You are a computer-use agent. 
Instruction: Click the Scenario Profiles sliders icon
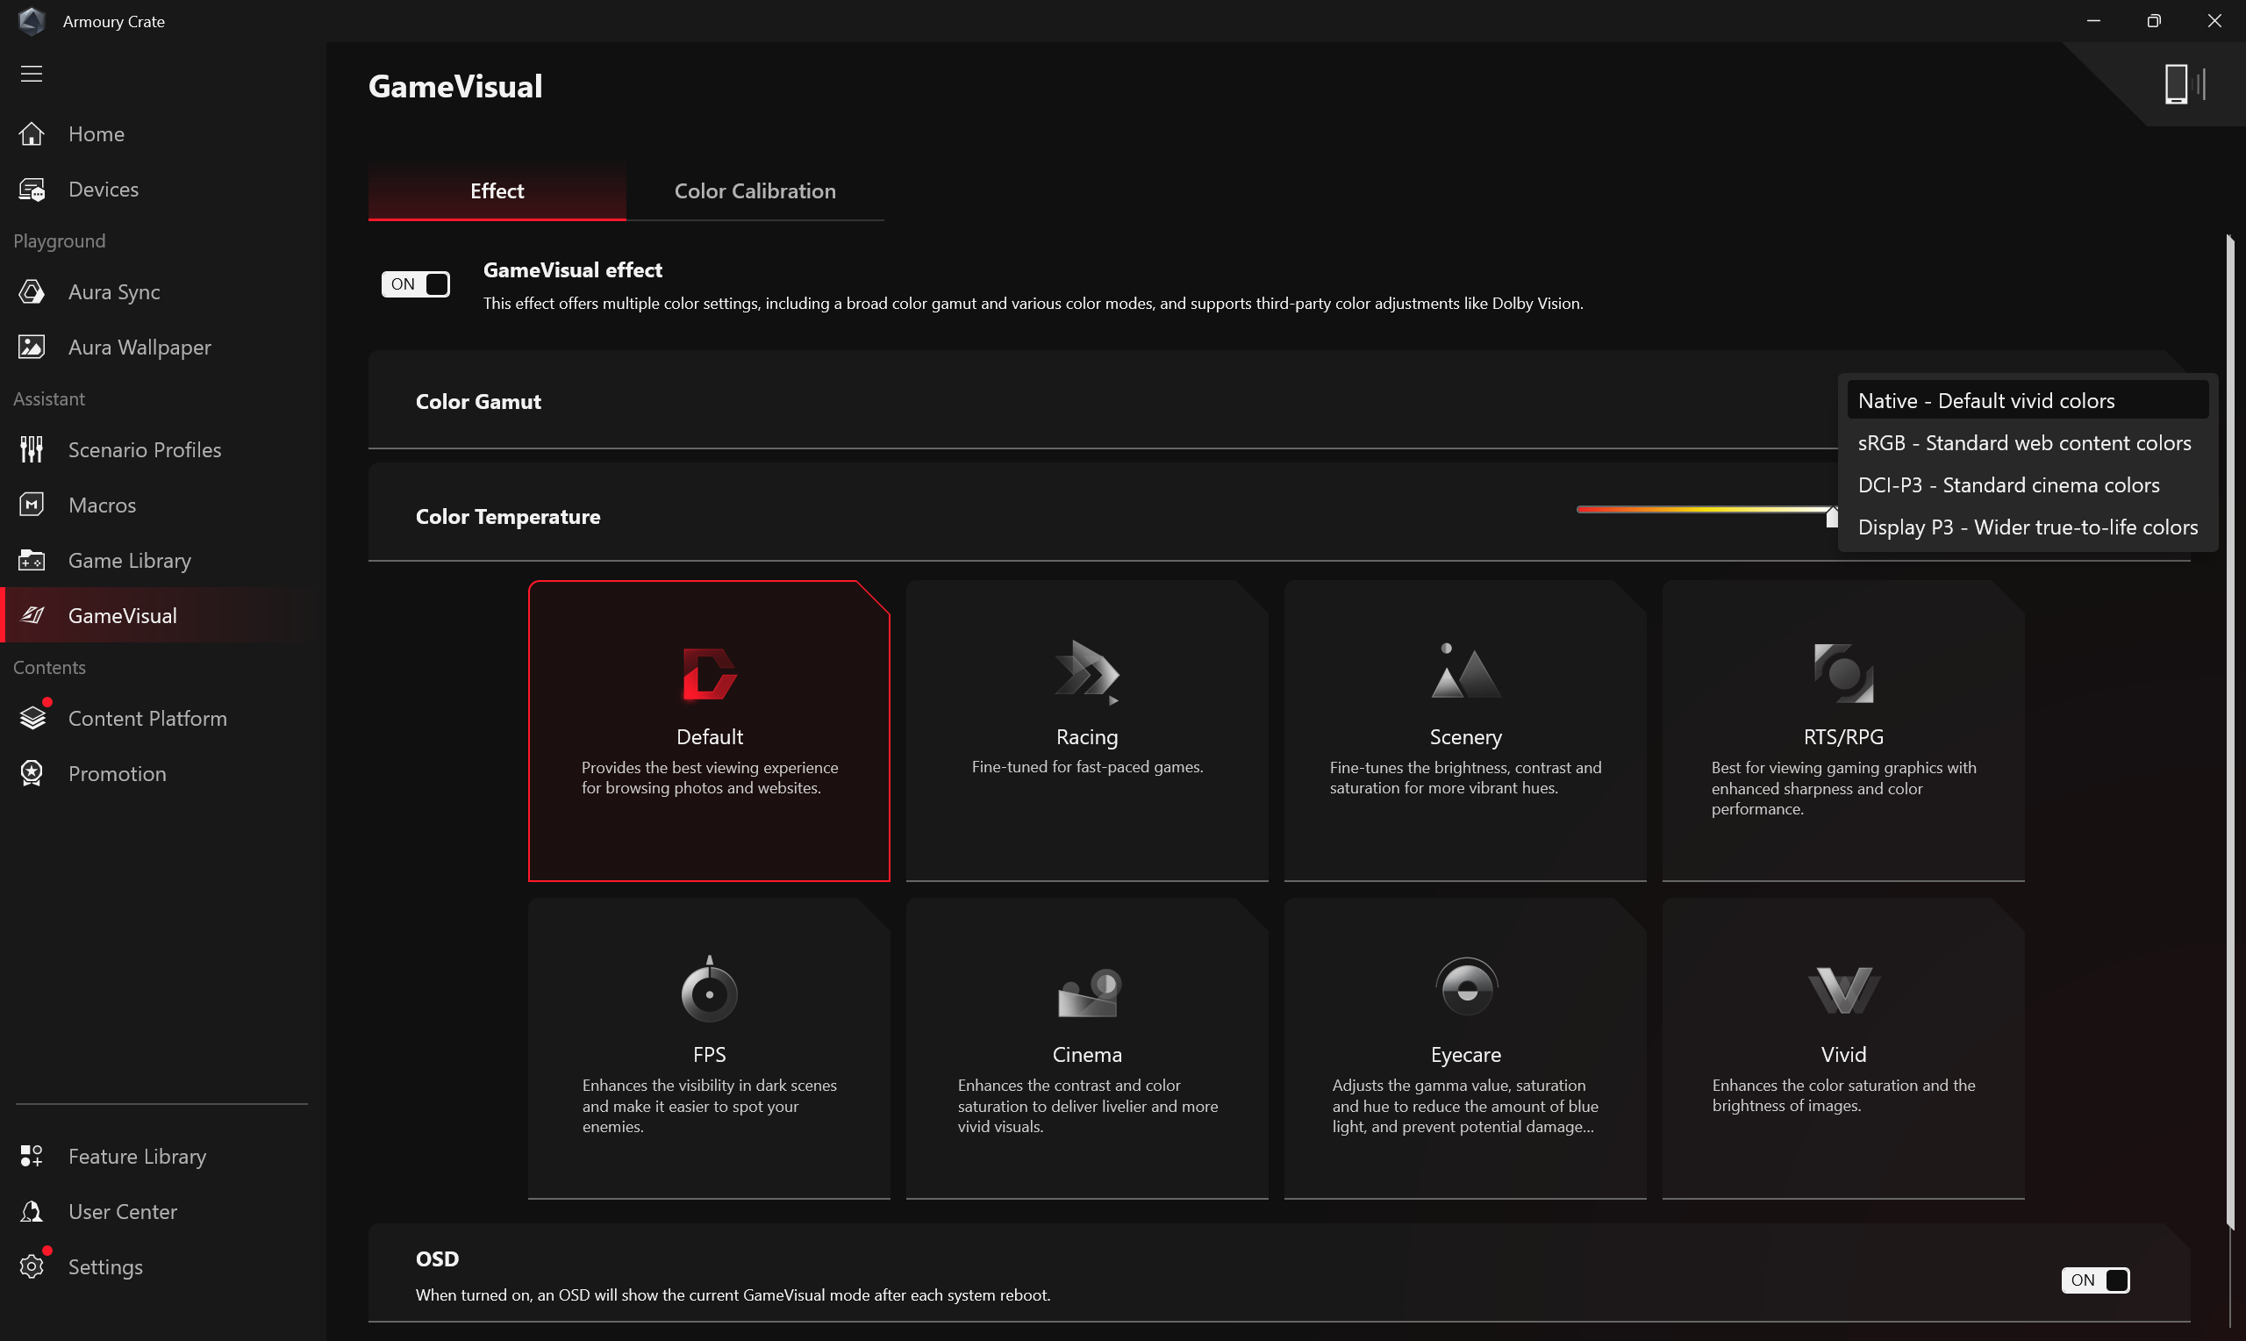point(32,450)
